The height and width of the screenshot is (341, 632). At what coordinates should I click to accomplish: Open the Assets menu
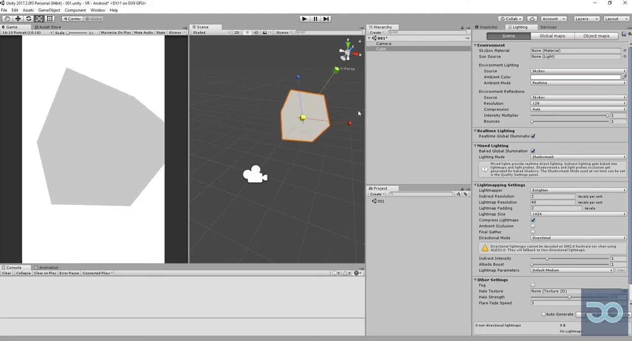pos(28,10)
